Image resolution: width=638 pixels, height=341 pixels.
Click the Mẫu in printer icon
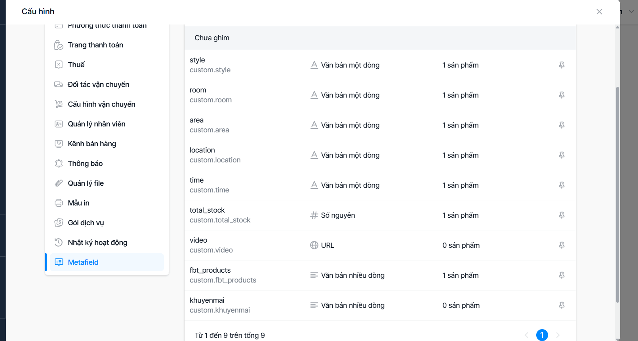coord(59,203)
